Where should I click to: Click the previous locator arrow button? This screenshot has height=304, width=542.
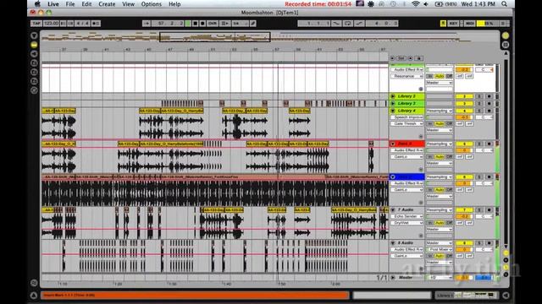coord(392,58)
